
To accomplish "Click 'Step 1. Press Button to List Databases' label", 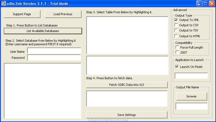I will [x=32, y=25].
